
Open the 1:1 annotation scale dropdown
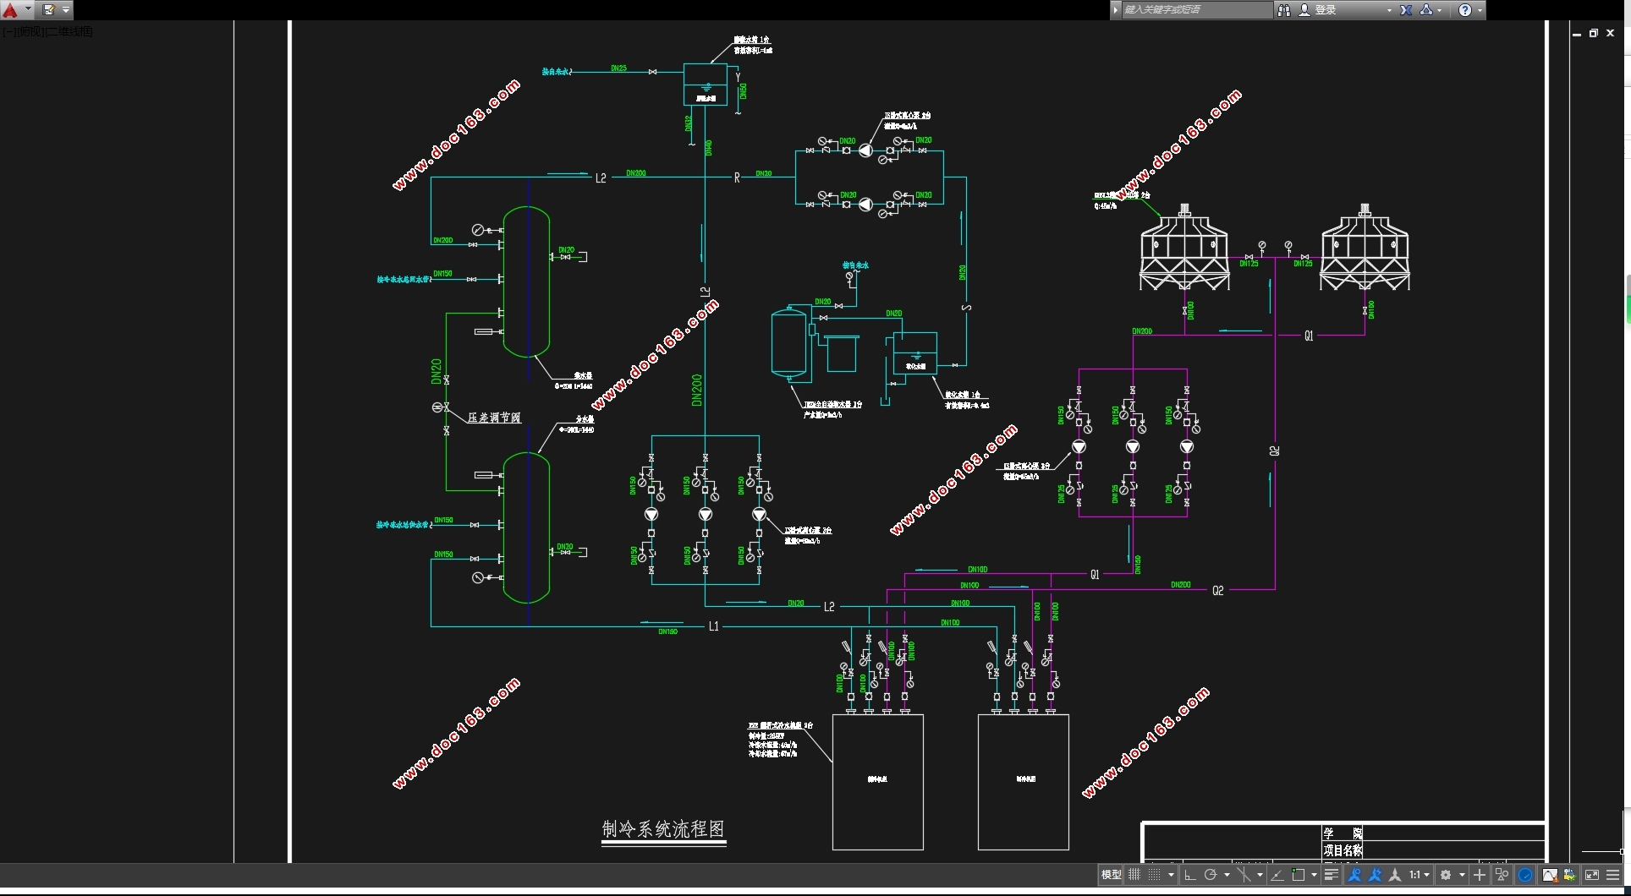(1420, 875)
